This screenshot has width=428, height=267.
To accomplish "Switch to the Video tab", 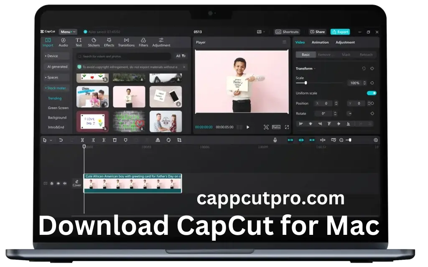I will 300,42.
